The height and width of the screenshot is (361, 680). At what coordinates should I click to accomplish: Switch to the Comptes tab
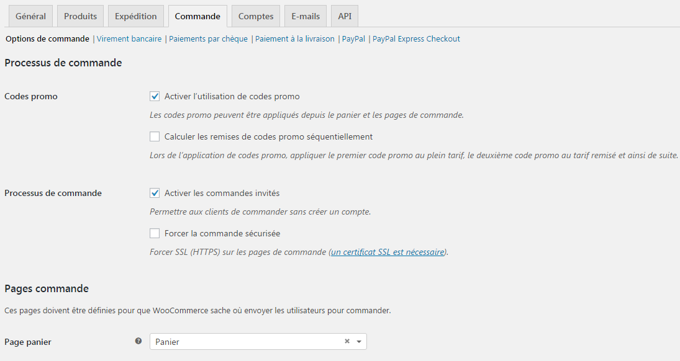255,16
